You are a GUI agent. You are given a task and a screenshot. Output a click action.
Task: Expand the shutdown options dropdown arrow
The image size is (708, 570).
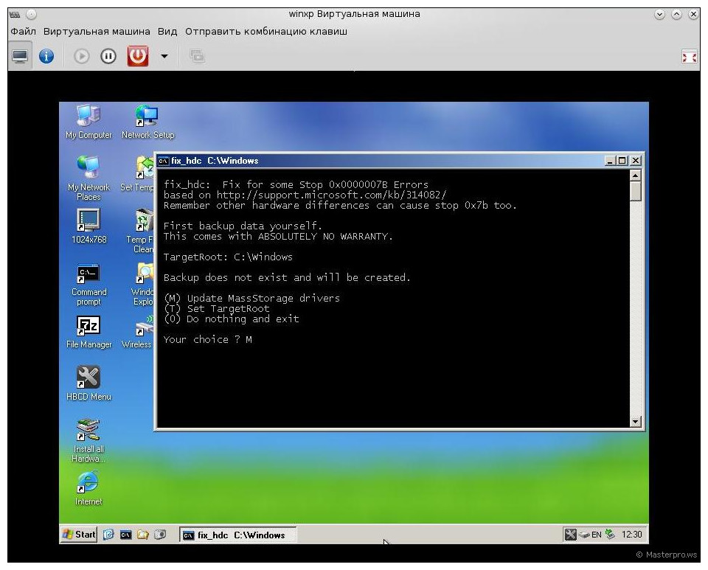pos(164,56)
